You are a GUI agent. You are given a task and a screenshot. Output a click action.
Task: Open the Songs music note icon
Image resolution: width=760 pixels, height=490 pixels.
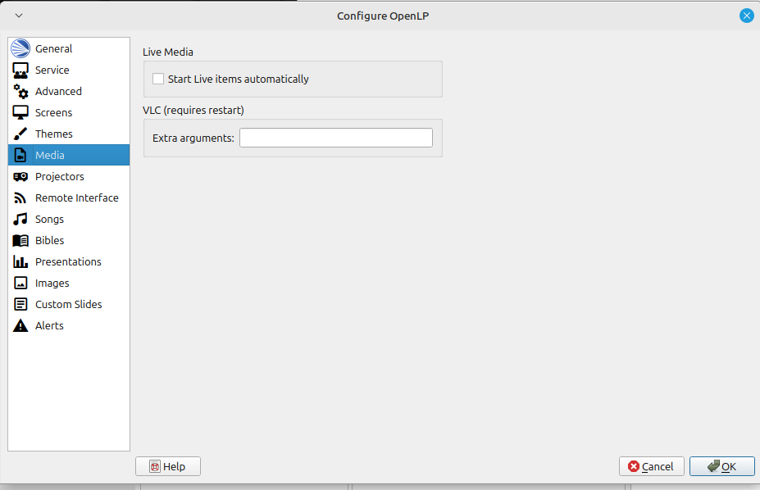(20, 219)
